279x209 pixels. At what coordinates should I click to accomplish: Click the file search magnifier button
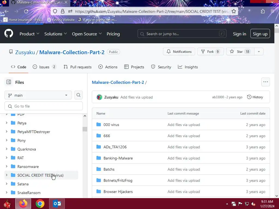78,95
